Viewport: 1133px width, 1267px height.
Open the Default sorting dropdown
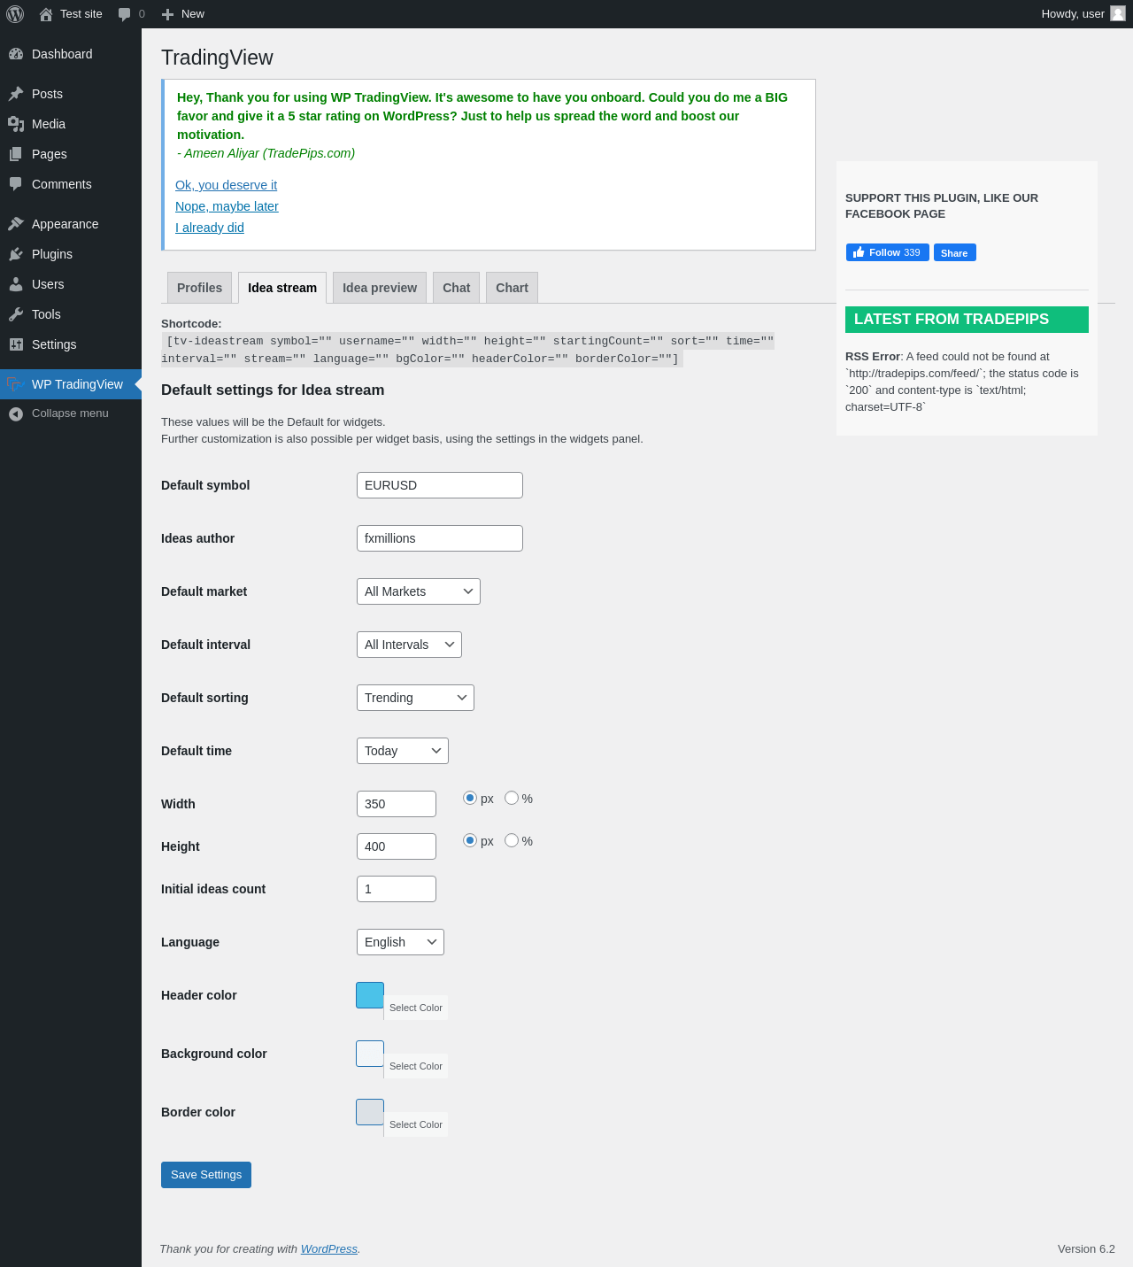coord(415,698)
